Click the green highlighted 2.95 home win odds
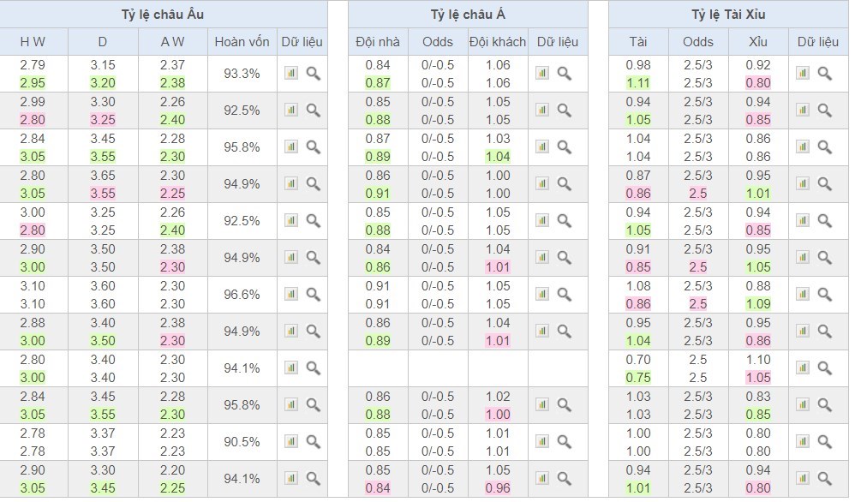 [x=33, y=83]
